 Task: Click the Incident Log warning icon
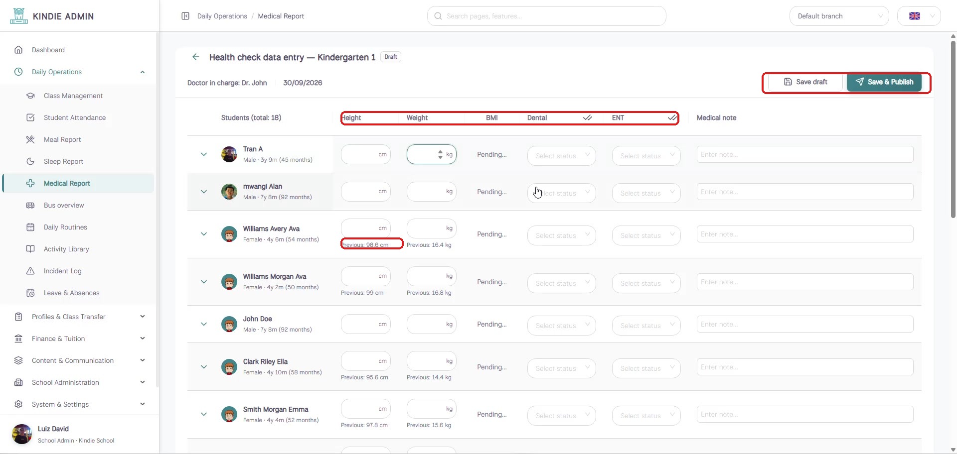pos(30,271)
